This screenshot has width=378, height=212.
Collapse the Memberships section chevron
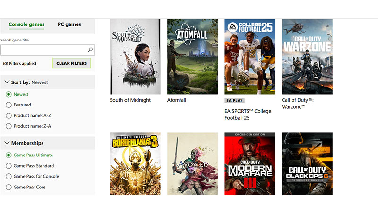click(7, 143)
